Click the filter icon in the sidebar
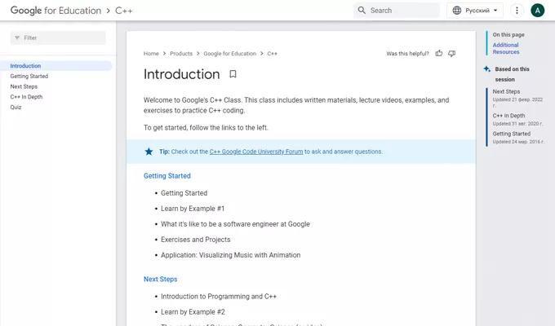This screenshot has width=555, height=326. pos(17,37)
